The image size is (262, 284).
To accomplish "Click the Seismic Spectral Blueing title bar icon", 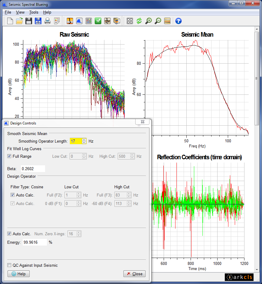I will pyautogui.click(x=5, y=4).
